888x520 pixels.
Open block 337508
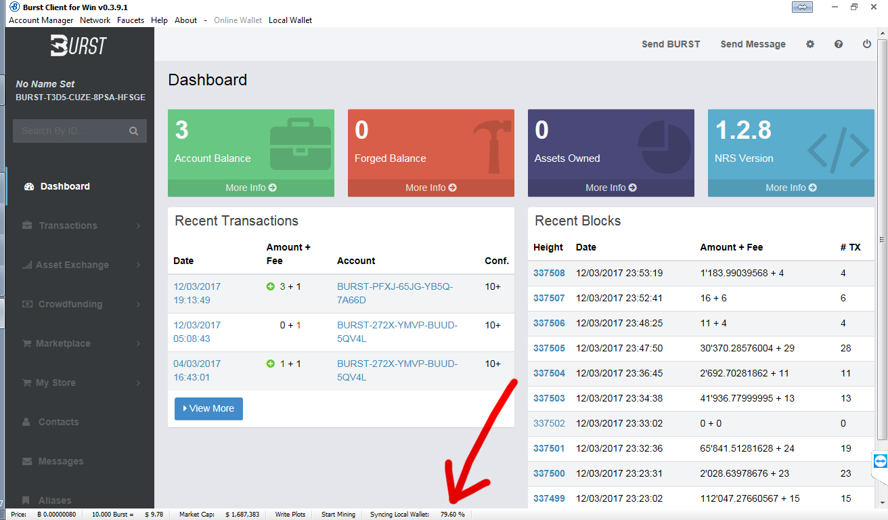coord(549,273)
